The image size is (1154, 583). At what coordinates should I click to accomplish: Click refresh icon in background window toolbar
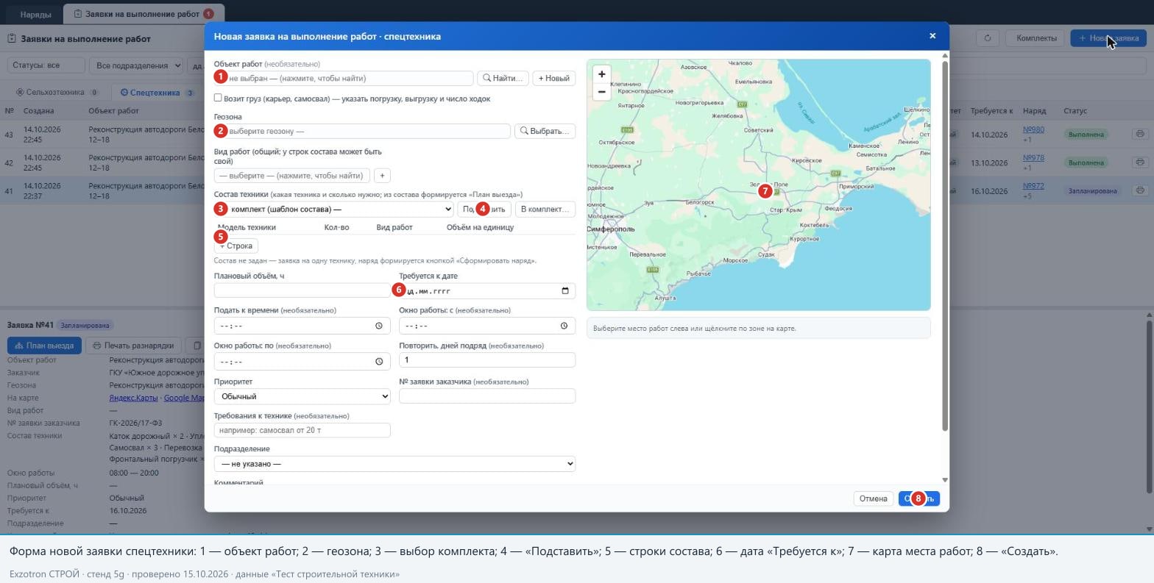pyautogui.click(x=987, y=38)
